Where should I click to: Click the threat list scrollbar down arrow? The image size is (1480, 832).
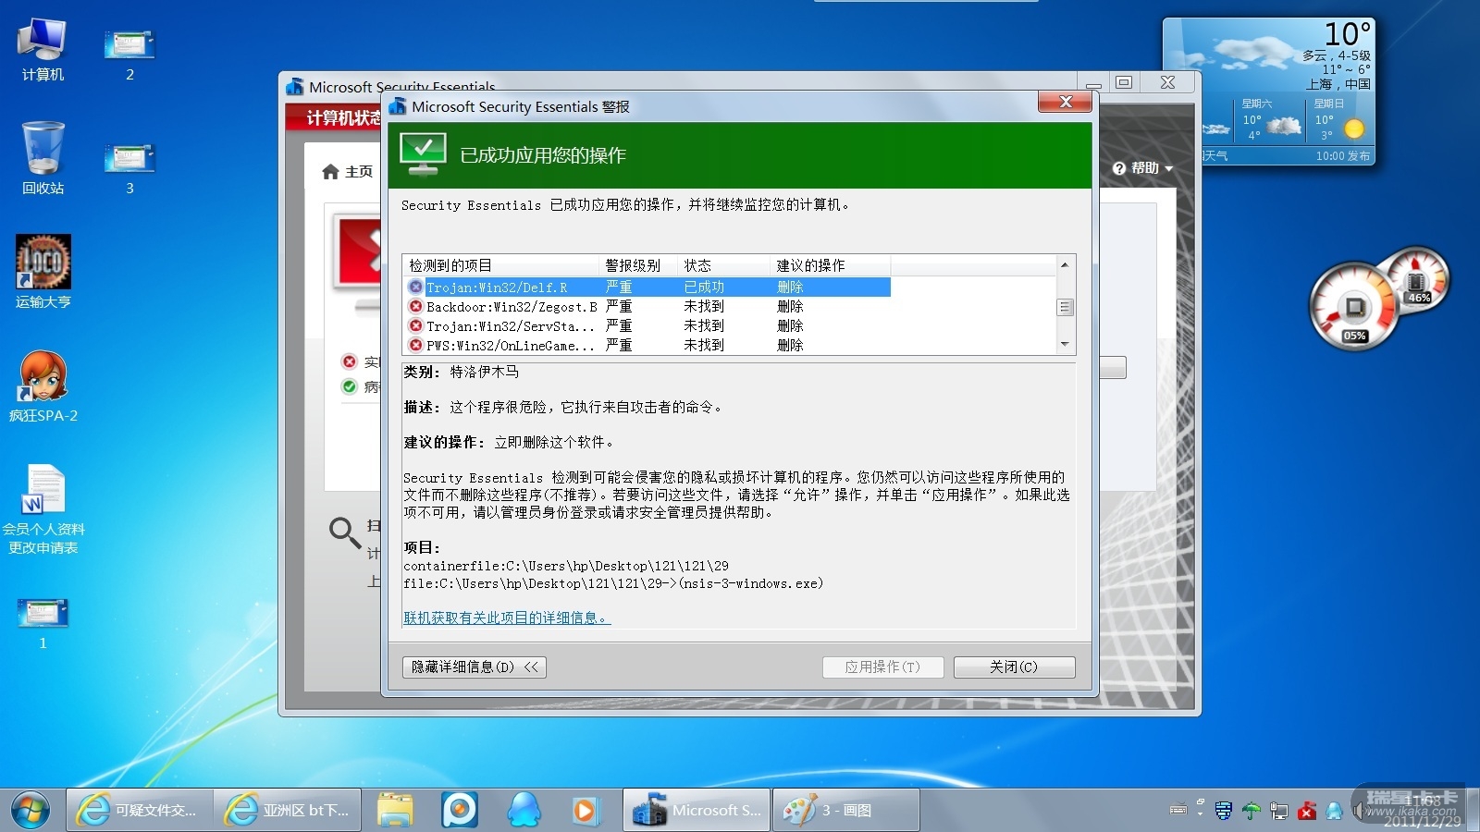pos(1065,345)
